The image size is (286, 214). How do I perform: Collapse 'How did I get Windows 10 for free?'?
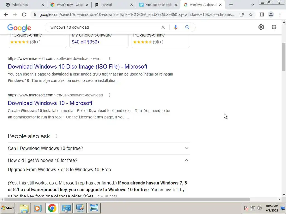coord(99,160)
